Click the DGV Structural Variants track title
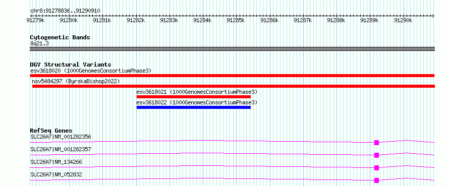449x186 pixels. pos(71,65)
